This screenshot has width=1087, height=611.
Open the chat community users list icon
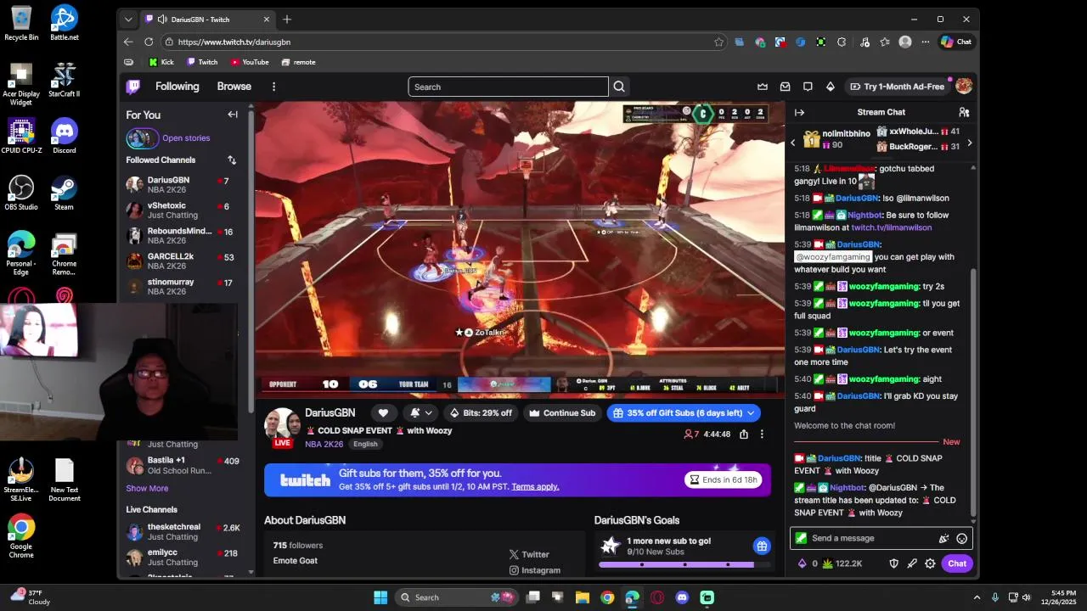click(964, 112)
